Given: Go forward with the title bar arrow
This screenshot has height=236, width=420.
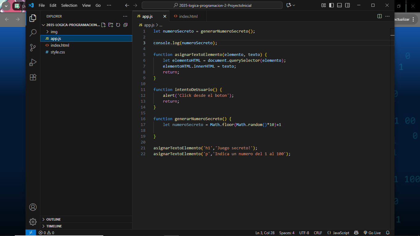Looking at the screenshot, I should tap(135, 5).
